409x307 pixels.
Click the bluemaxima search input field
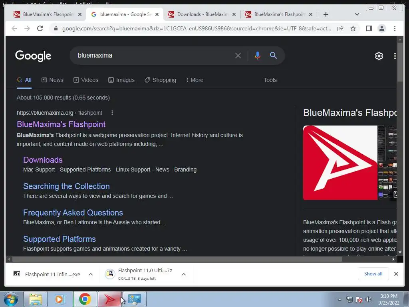pyautogui.click(x=154, y=56)
